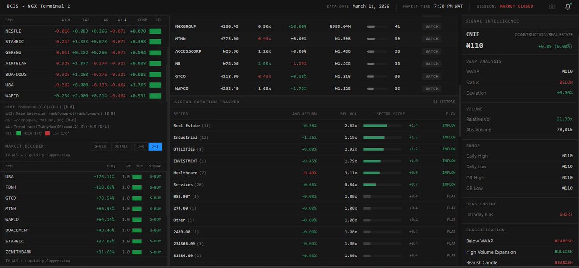Click Real Estate sector score bar
The width and height of the screenshot is (579, 268).
[x=384, y=126]
